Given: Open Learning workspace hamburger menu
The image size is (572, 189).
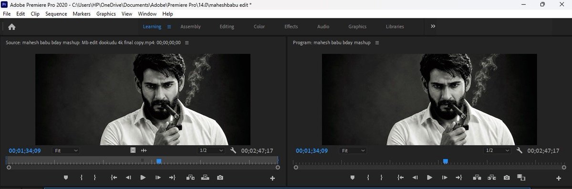Looking at the screenshot, I should 169,27.
